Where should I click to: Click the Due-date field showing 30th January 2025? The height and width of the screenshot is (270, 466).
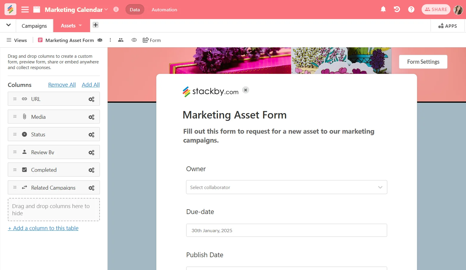pos(286,230)
